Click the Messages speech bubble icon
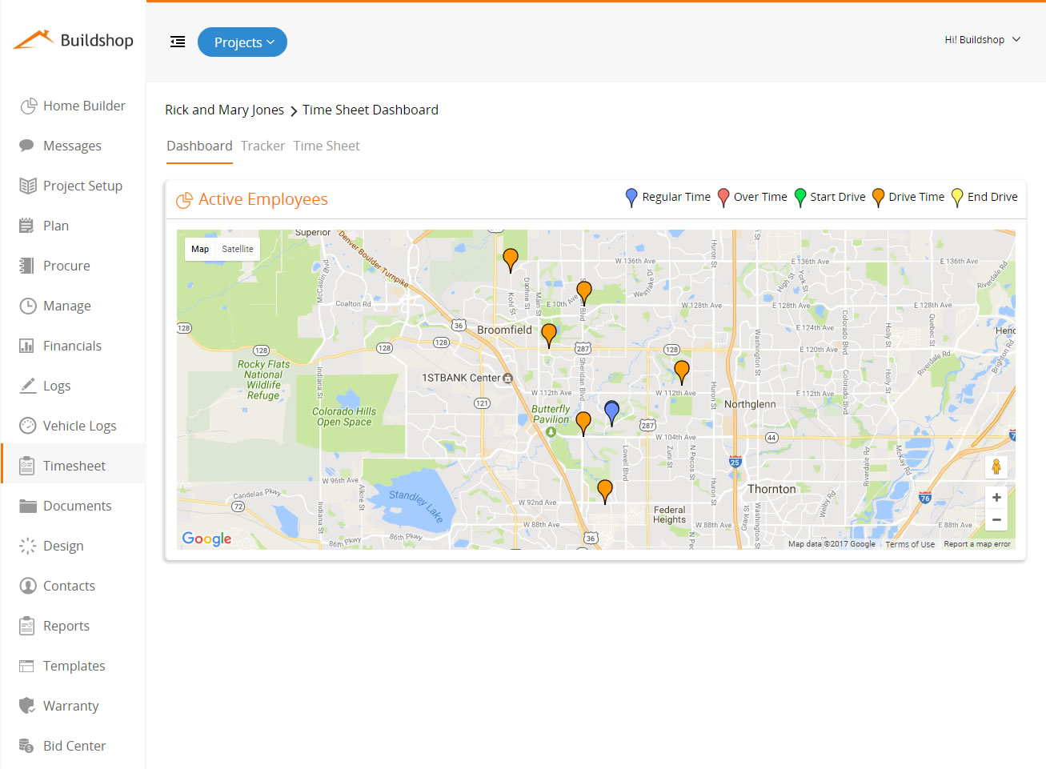Screen dimensions: 1046x769 pyautogui.click(x=27, y=146)
